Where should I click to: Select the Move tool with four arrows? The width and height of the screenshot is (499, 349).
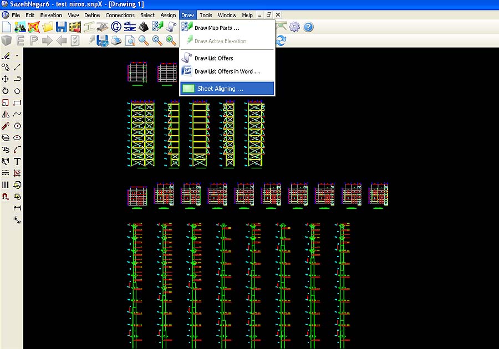tap(6, 79)
